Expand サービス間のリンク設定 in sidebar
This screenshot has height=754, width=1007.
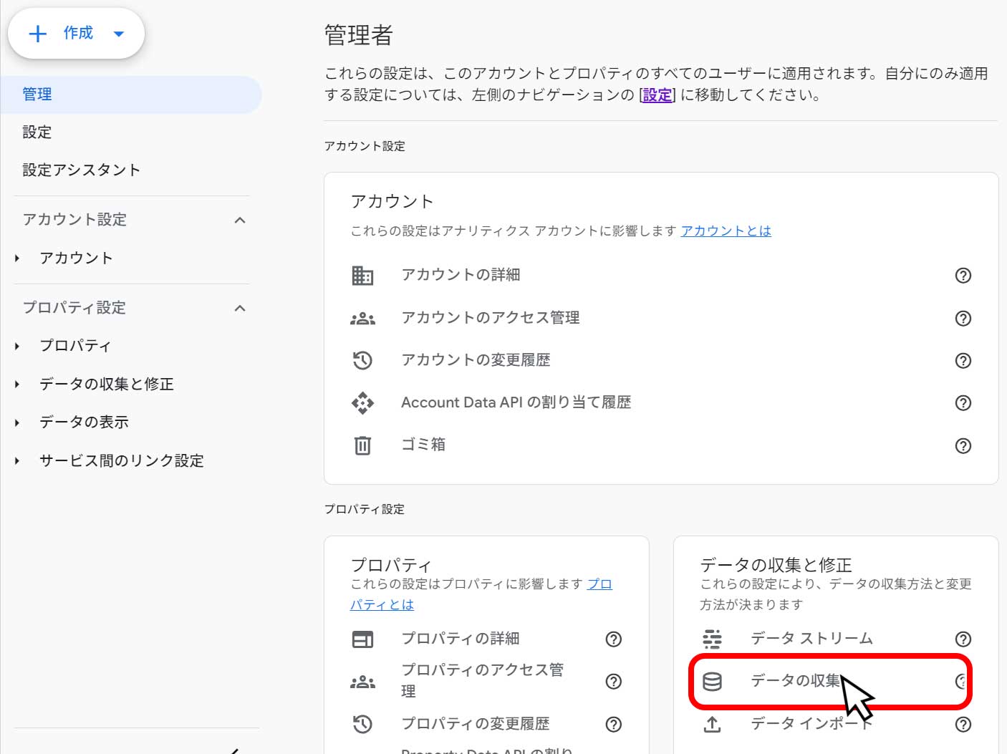[17, 461]
